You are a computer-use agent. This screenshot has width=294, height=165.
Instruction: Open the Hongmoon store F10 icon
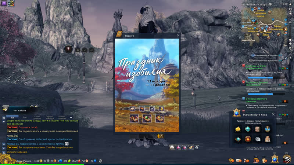(x=275, y=159)
